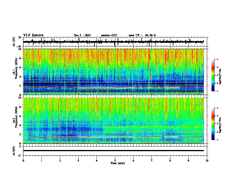Click the time axis tick label "0"
233x180 pixels.
[x=23, y=161]
